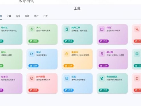Click the stopwatch icon on the 番茄钟 card
This screenshot has width=141, height=106.
tap(67, 54)
